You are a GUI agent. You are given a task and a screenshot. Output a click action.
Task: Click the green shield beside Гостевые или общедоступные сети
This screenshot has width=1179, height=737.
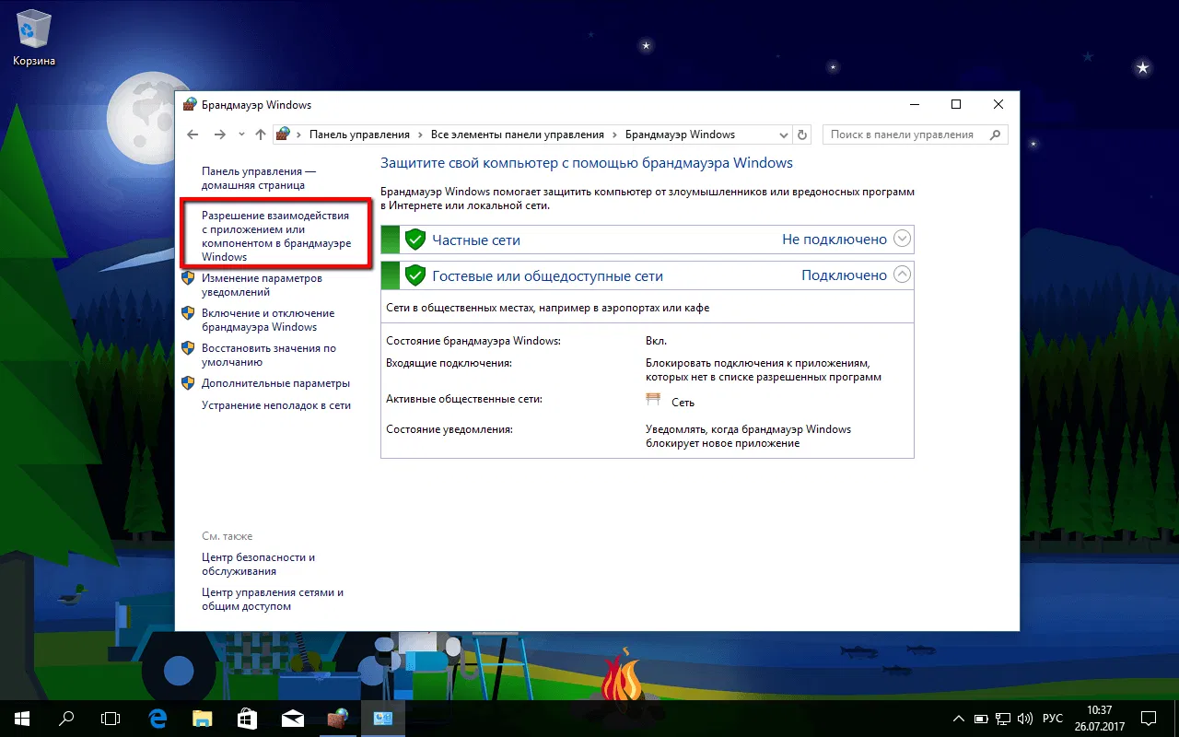click(x=415, y=275)
